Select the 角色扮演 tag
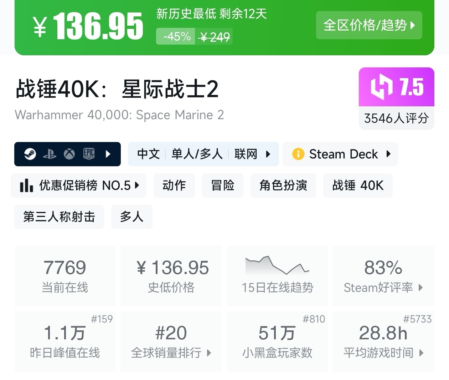 coord(283,186)
